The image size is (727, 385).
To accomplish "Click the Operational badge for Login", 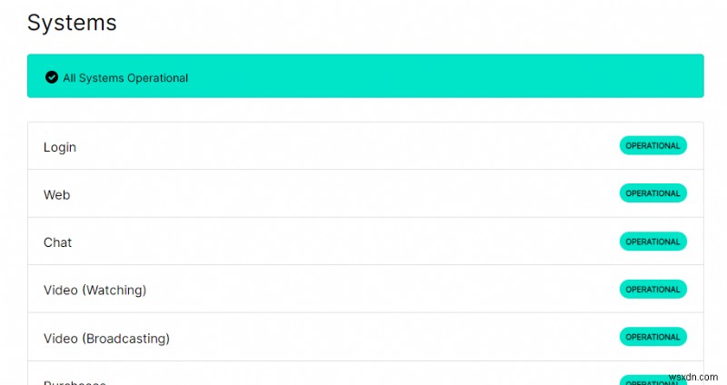I will (652, 145).
